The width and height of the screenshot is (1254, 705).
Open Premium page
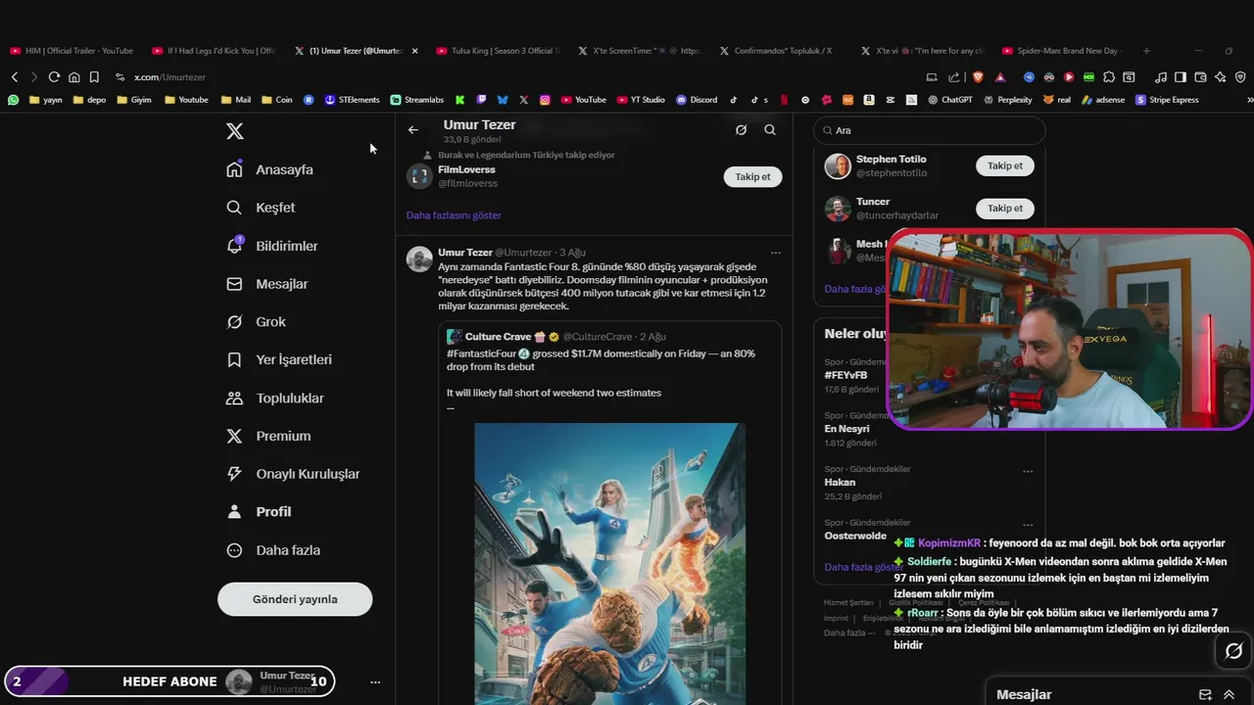click(x=267, y=436)
